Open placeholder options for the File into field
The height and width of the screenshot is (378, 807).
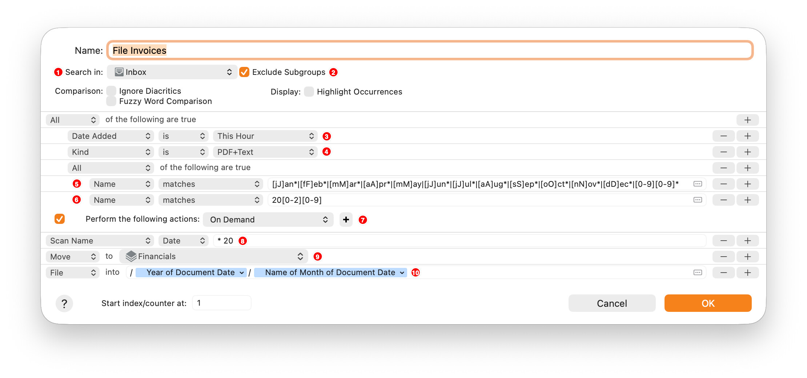click(697, 273)
